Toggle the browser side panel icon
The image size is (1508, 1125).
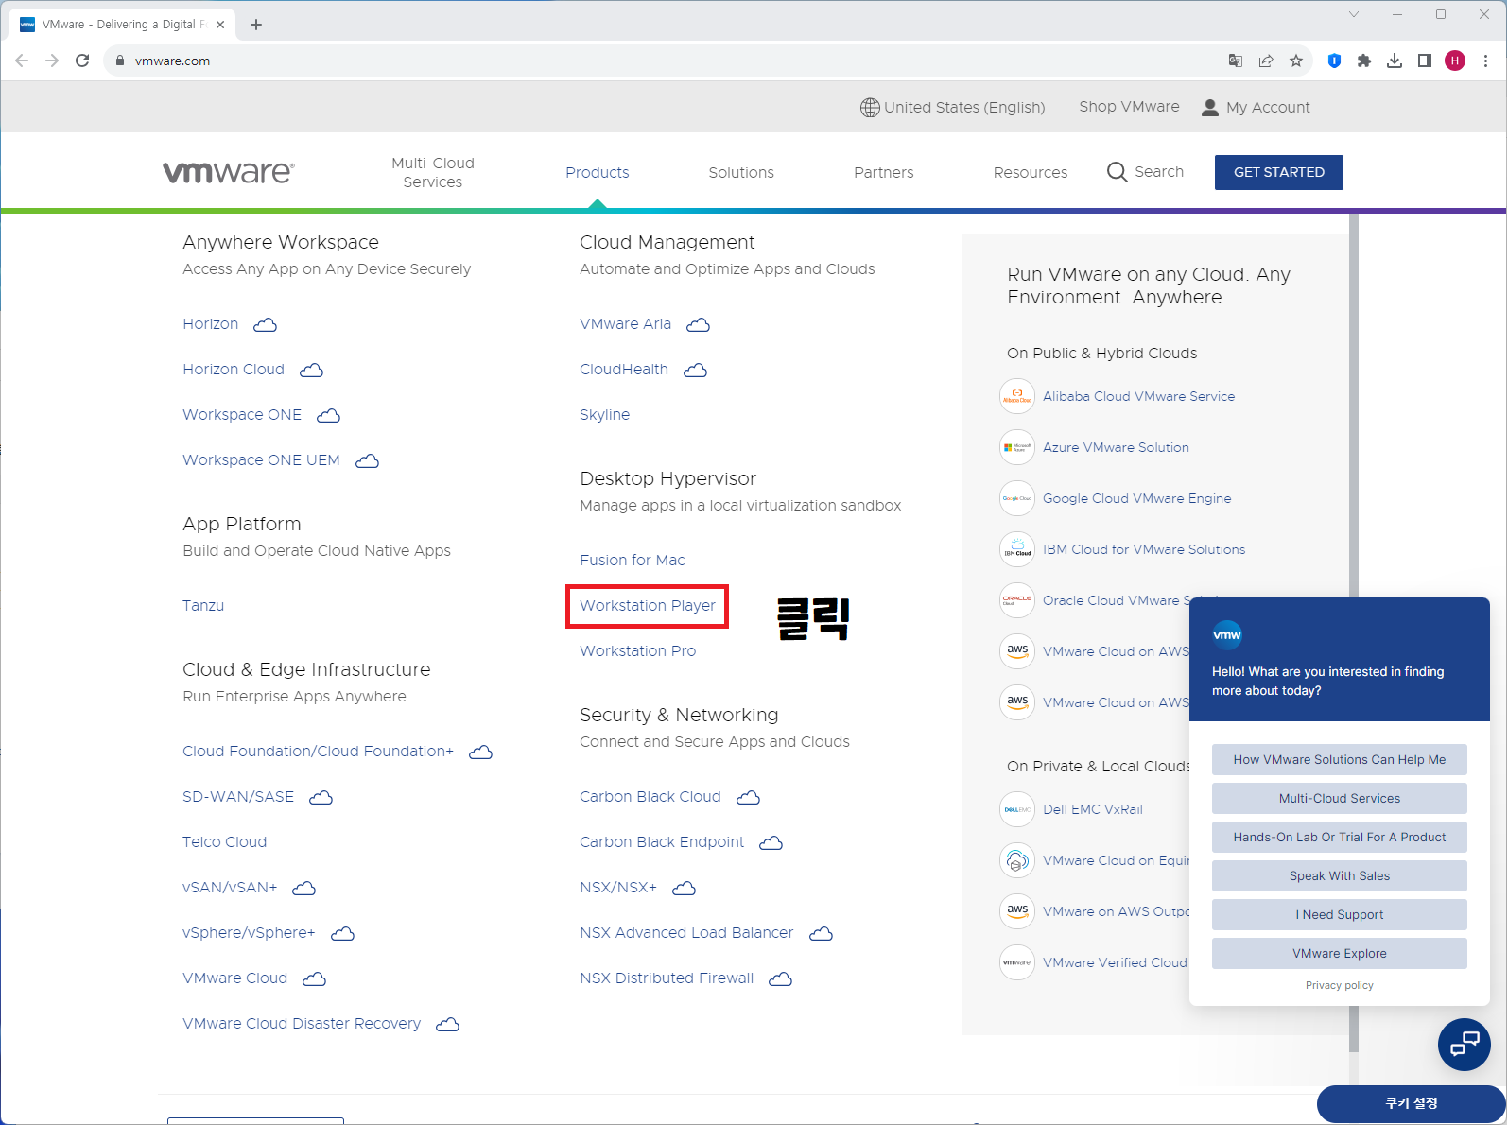pos(1425,61)
